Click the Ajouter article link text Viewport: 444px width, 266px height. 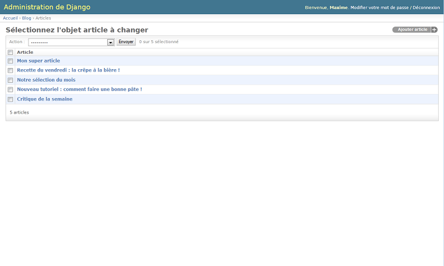pos(412,30)
